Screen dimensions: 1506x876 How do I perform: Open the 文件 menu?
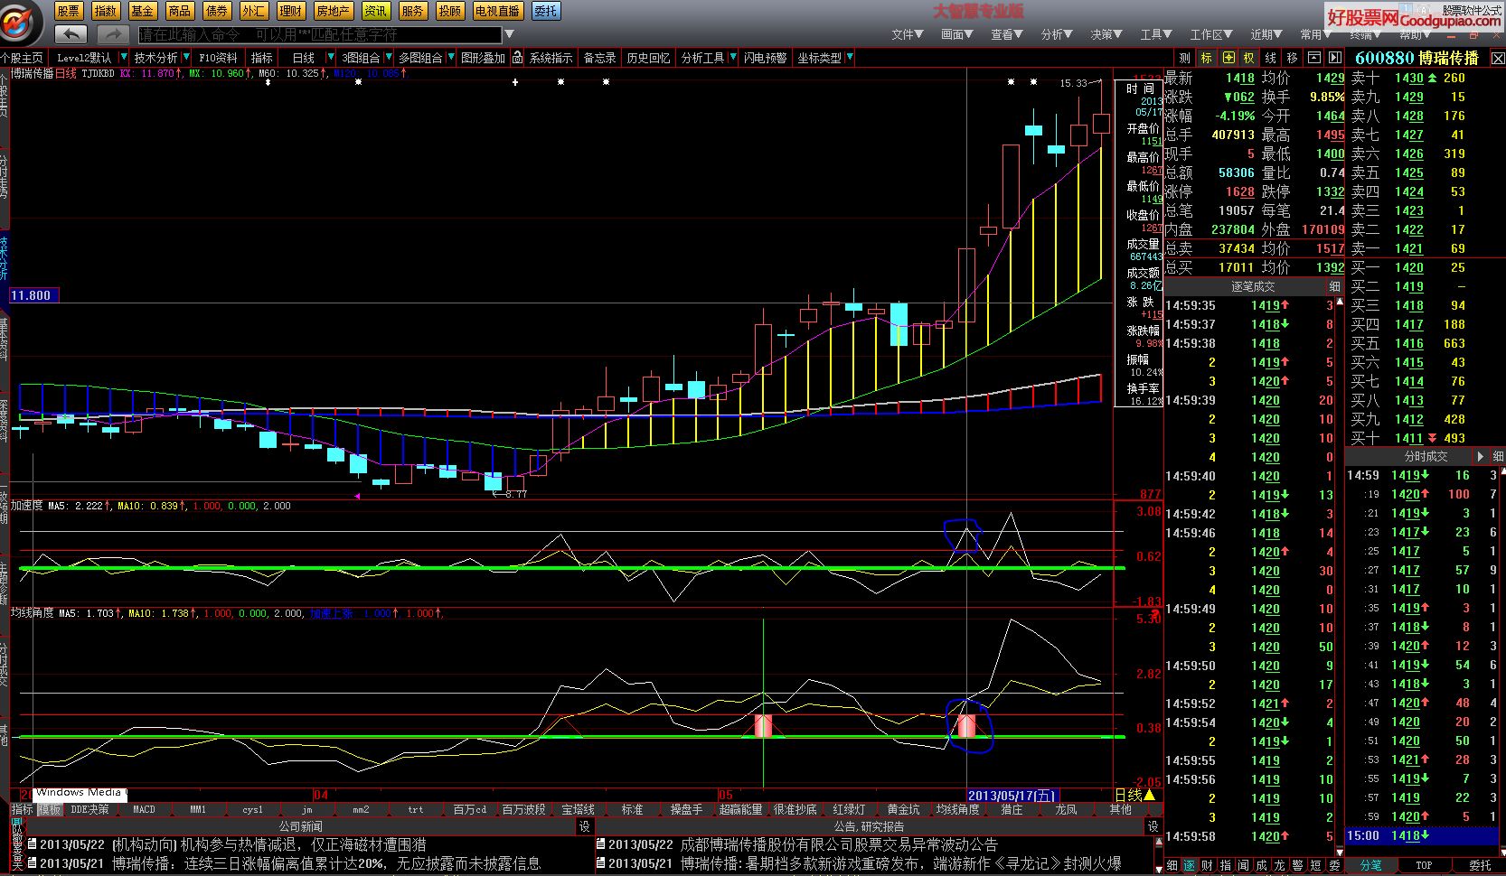click(x=907, y=34)
